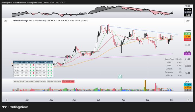Click the 32.00 price axis tick
This screenshot has height=112, width=195.
tap(188, 45)
